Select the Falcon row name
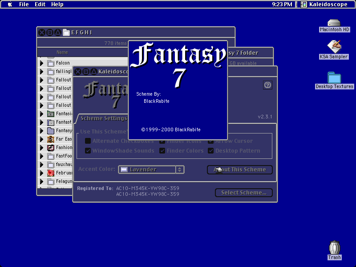Viewport: 356px width, 267px height. tap(63, 63)
